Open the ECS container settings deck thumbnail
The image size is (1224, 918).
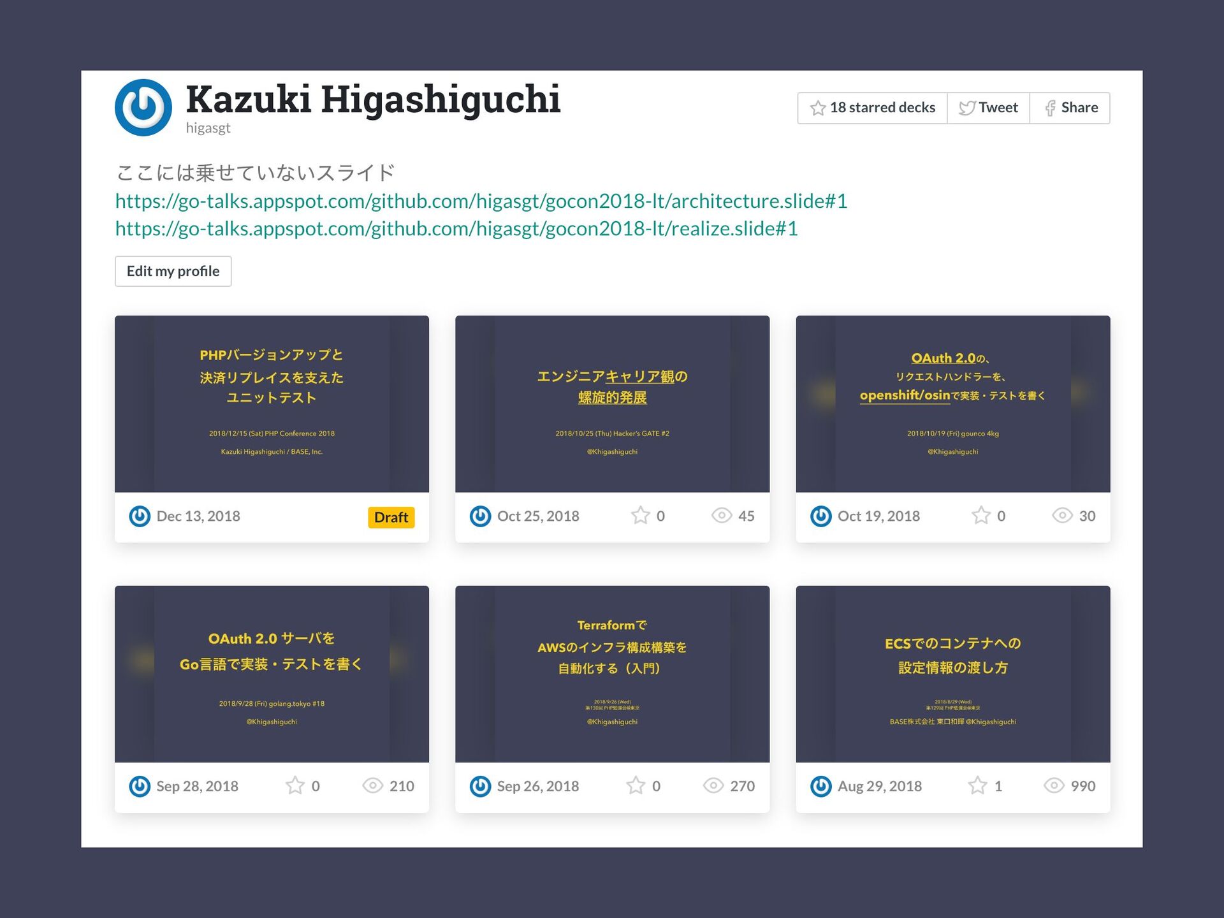click(953, 674)
